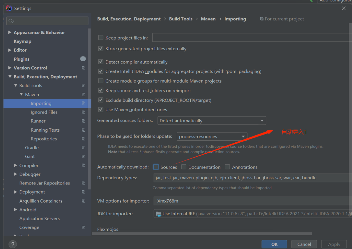Expand the Android node
352x249 pixels.
16,209
